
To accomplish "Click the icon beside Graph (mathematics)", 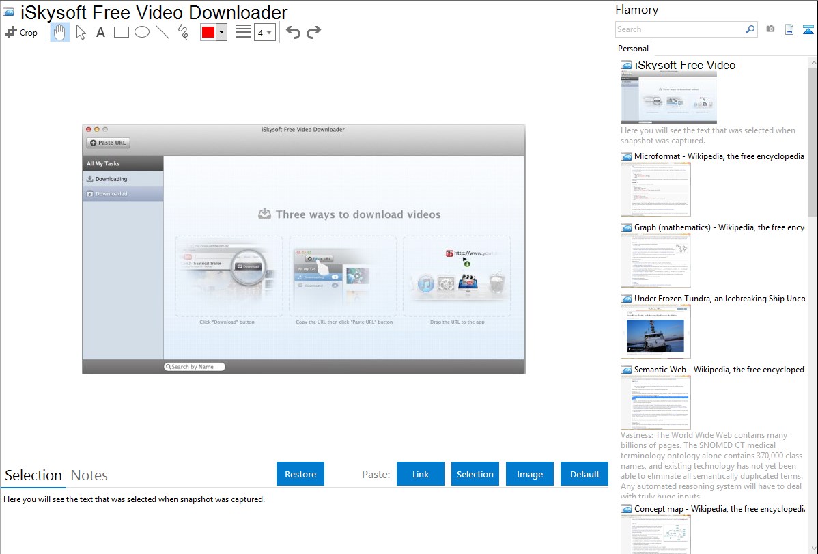I will pos(626,227).
